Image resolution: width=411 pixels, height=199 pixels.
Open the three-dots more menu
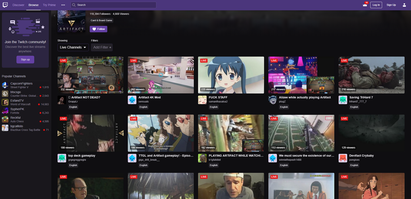pos(63,5)
